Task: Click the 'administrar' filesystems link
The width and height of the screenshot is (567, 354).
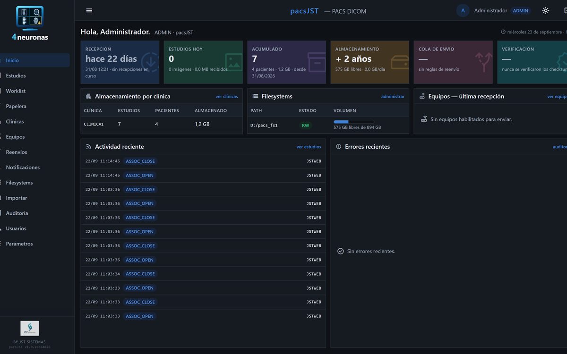Action: [393, 97]
